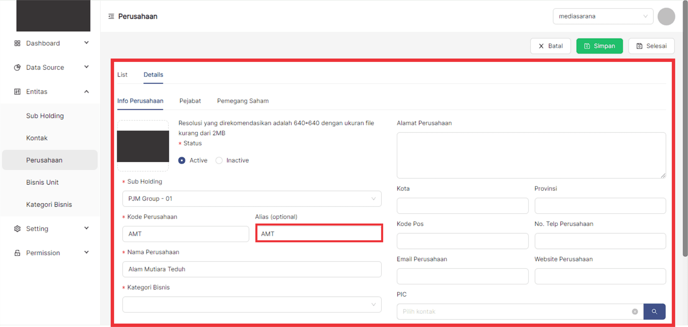Switch to the Pejabat tab
Screen dimensions: 688x327
[x=190, y=101]
